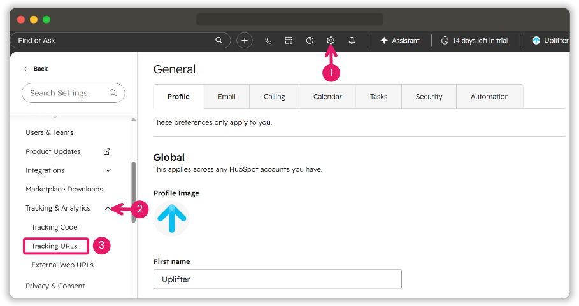The height and width of the screenshot is (306, 579).
Task: Open Users & Teams settings
Action: (x=50, y=132)
